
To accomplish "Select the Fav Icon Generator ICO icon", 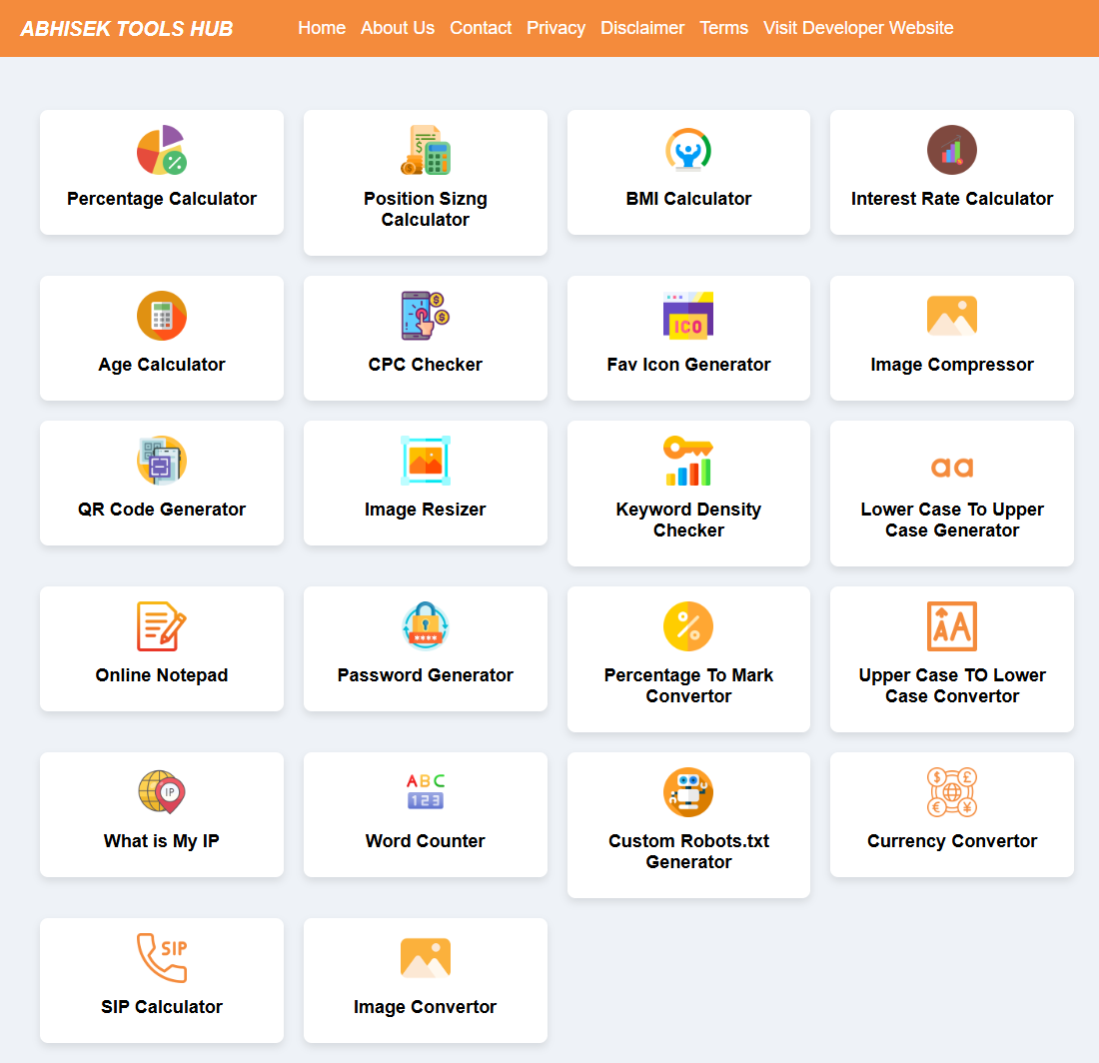I will tap(688, 317).
